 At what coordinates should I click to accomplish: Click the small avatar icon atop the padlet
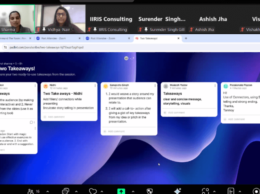click(x=126, y=58)
